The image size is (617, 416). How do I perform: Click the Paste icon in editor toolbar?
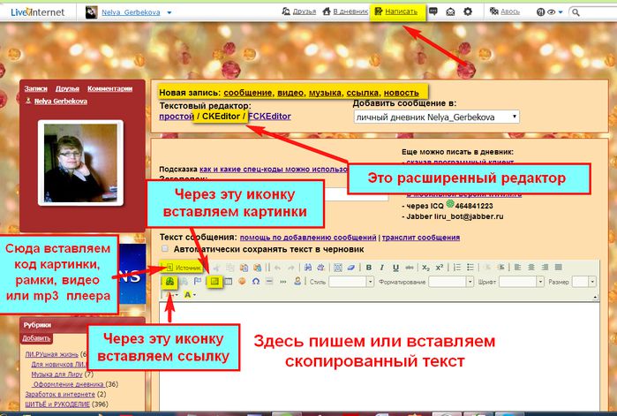point(244,268)
